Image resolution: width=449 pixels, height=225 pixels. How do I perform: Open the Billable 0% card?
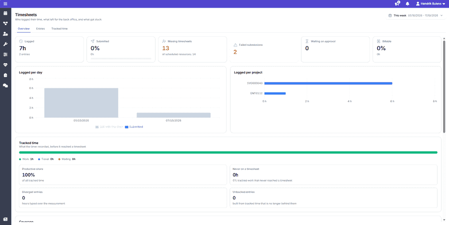tap(407, 49)
